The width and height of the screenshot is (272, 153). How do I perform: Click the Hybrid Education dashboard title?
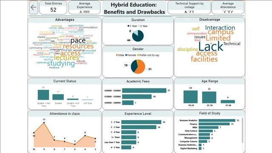(134, 8)
